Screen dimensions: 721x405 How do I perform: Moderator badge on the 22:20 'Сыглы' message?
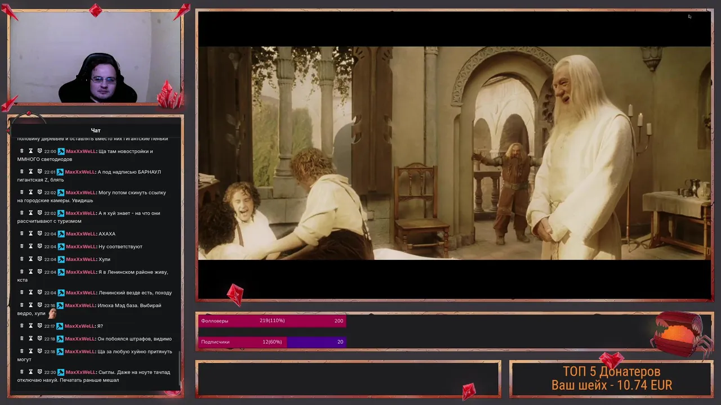point(61,372)
